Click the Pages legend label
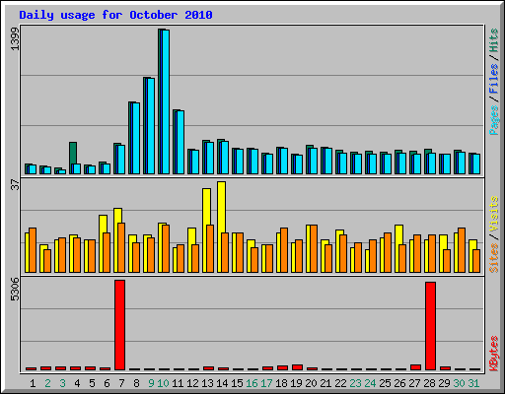505x394 pixels. [x=494, y=120]
